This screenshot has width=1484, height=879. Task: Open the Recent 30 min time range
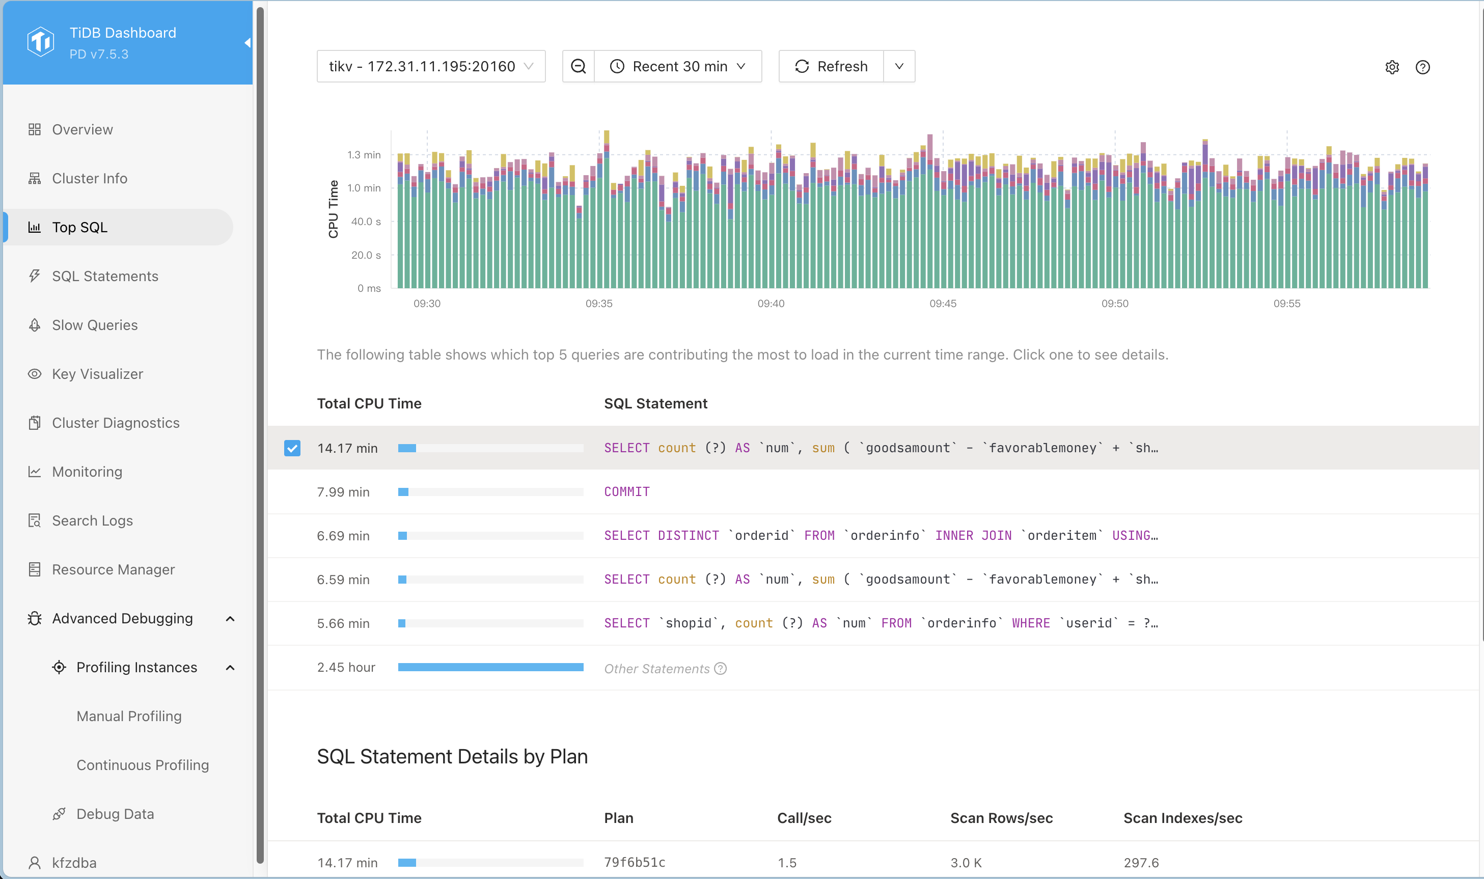pos(678,66)
